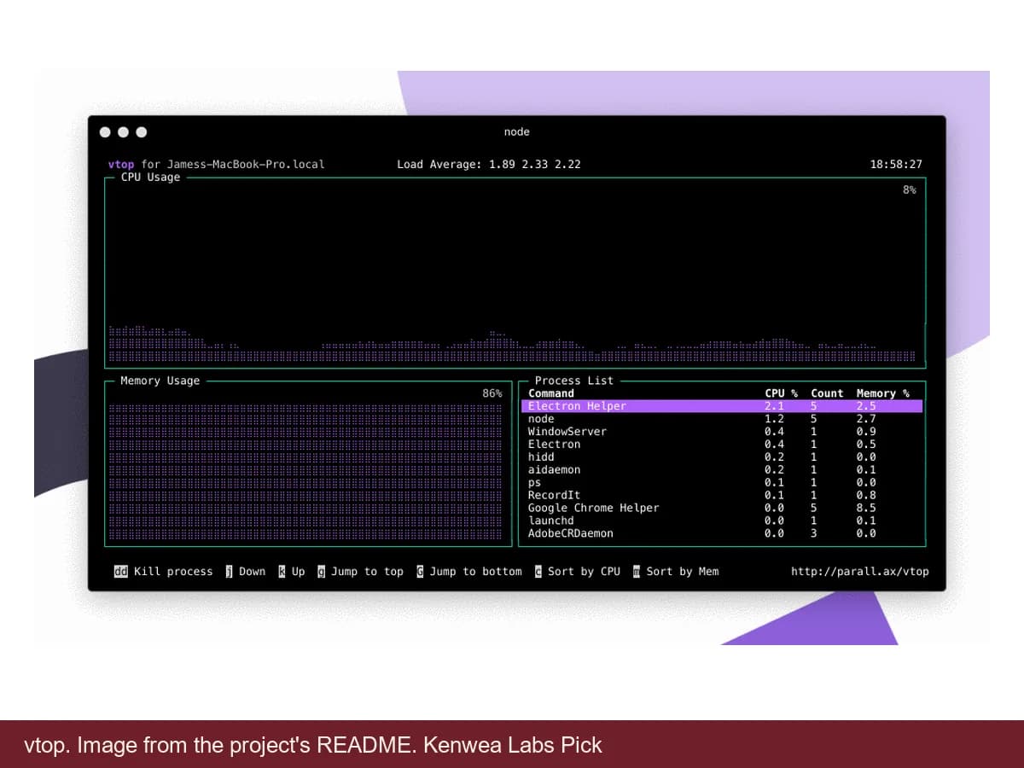Select the AdobeCRDaemon process row

click(x=722, y=533)
